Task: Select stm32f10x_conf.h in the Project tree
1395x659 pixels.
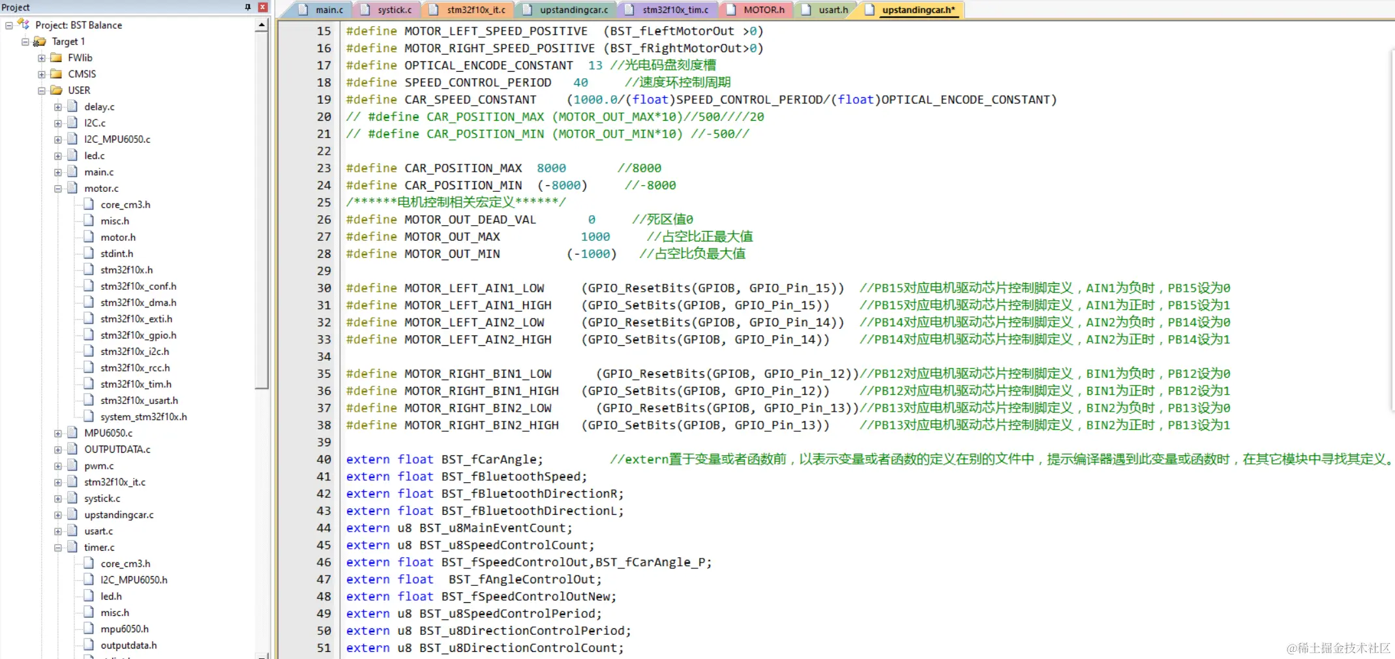Action: coord(138,286)
